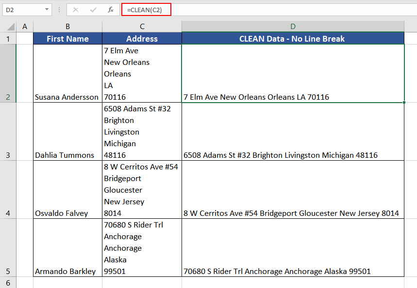417x288 pixels.
Task: Click the Address header cell
Action: pos(142,39)
